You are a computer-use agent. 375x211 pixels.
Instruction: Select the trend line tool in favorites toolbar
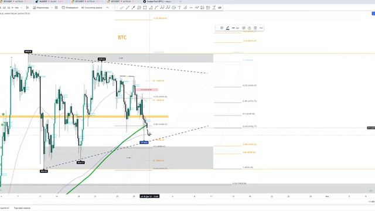point(128,8)
